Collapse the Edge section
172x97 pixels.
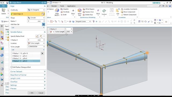coord(45,6)
